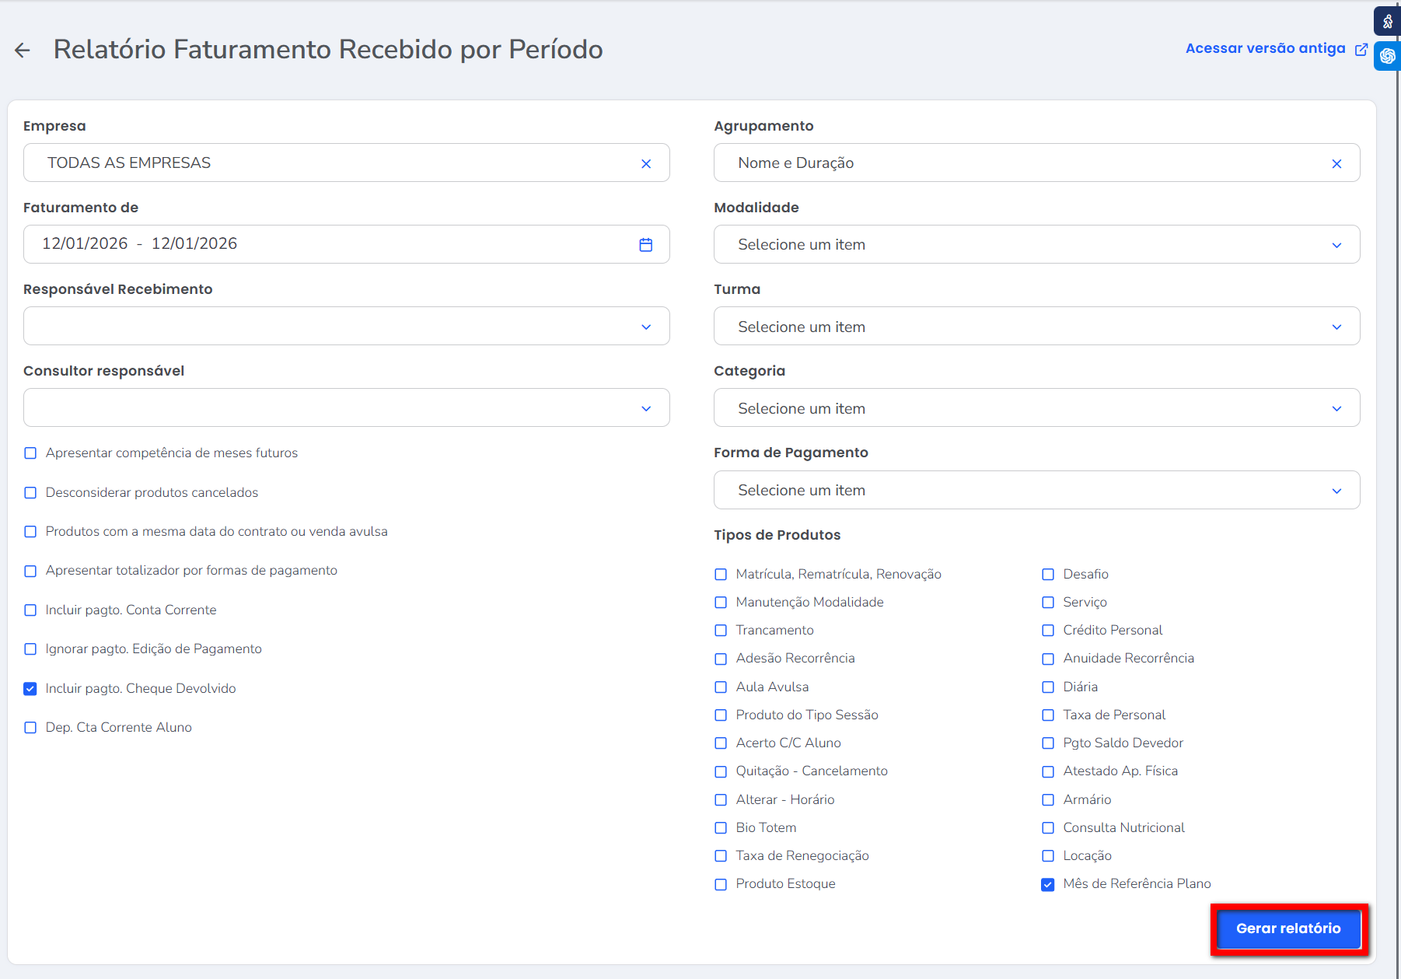Open the chat assistant icon
The image size is (1401, 979).
click(x=1388, y=56)
